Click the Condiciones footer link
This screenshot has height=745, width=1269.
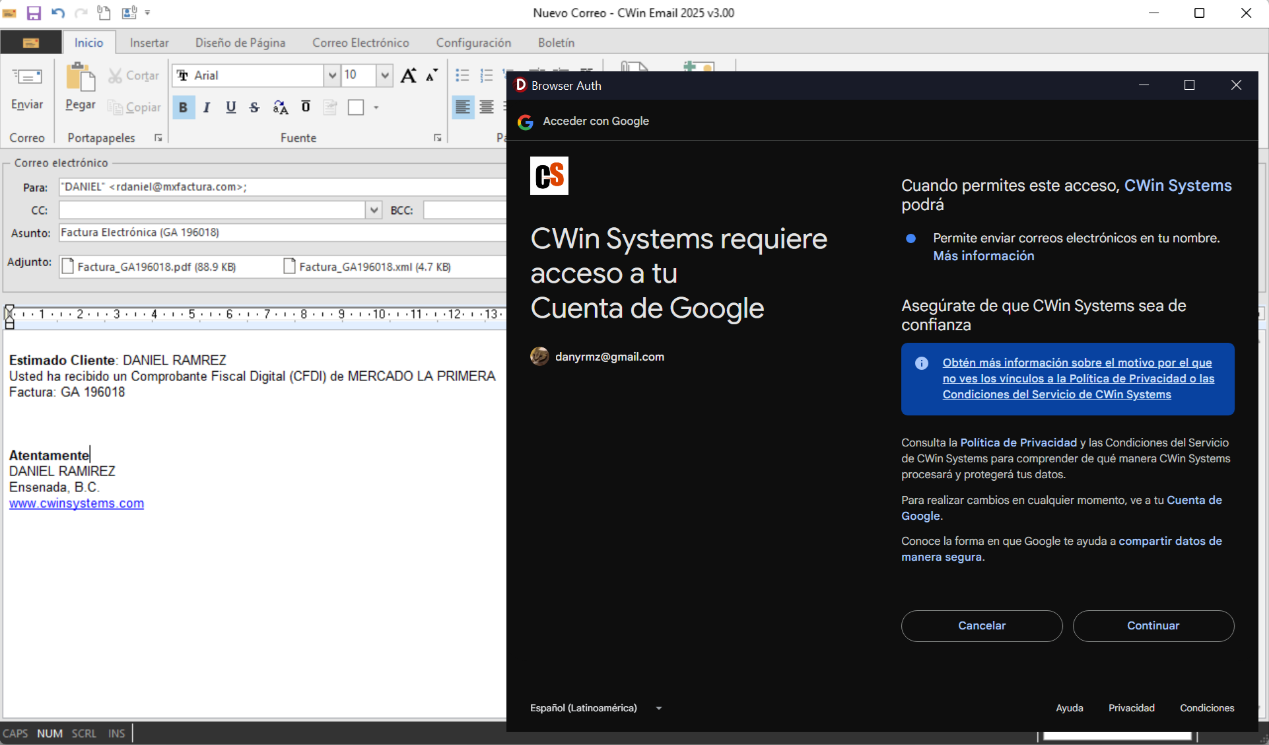[1207, 708]
